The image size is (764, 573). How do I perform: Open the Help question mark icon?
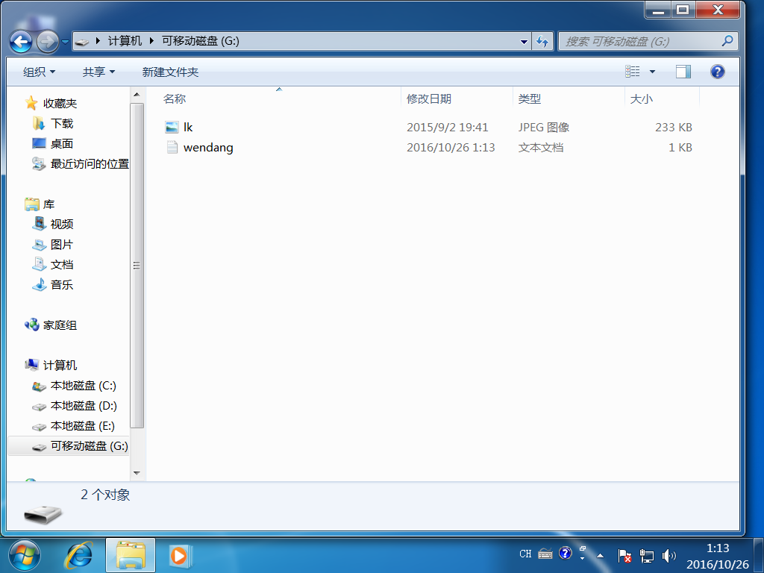tap(717, 72)
